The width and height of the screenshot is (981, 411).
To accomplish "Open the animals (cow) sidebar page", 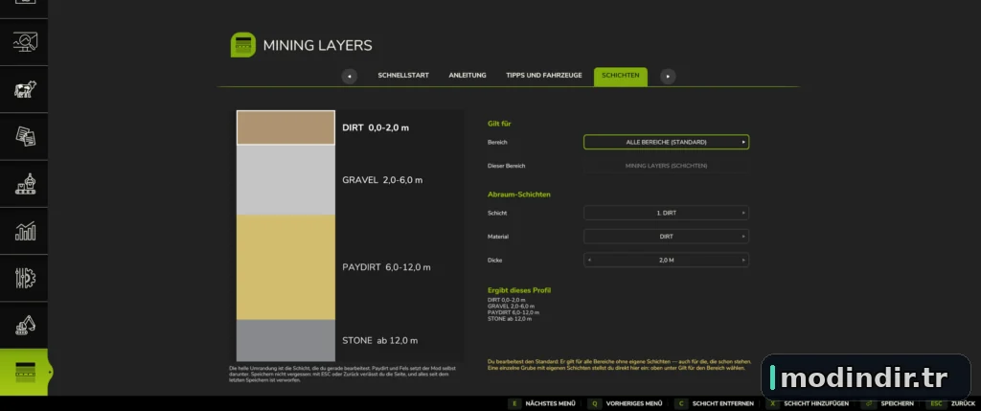I will 24,89.
